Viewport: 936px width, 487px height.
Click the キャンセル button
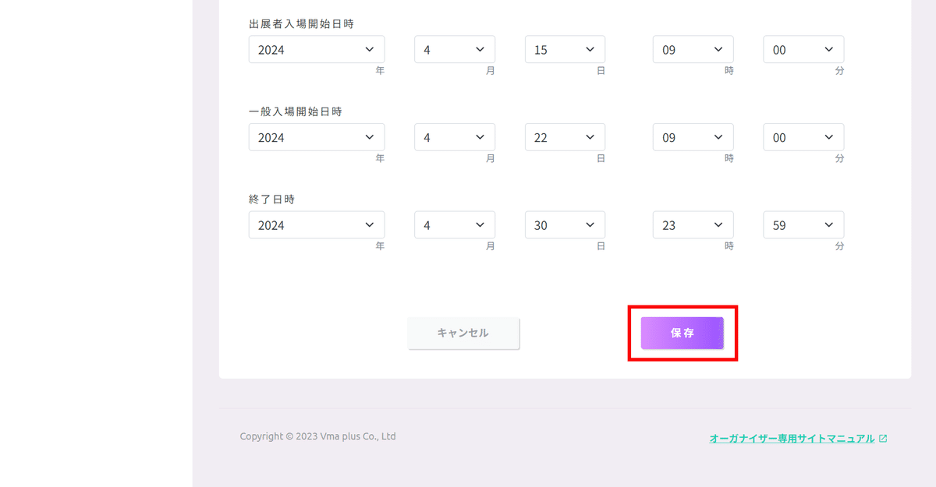click(x=463, y=333)
